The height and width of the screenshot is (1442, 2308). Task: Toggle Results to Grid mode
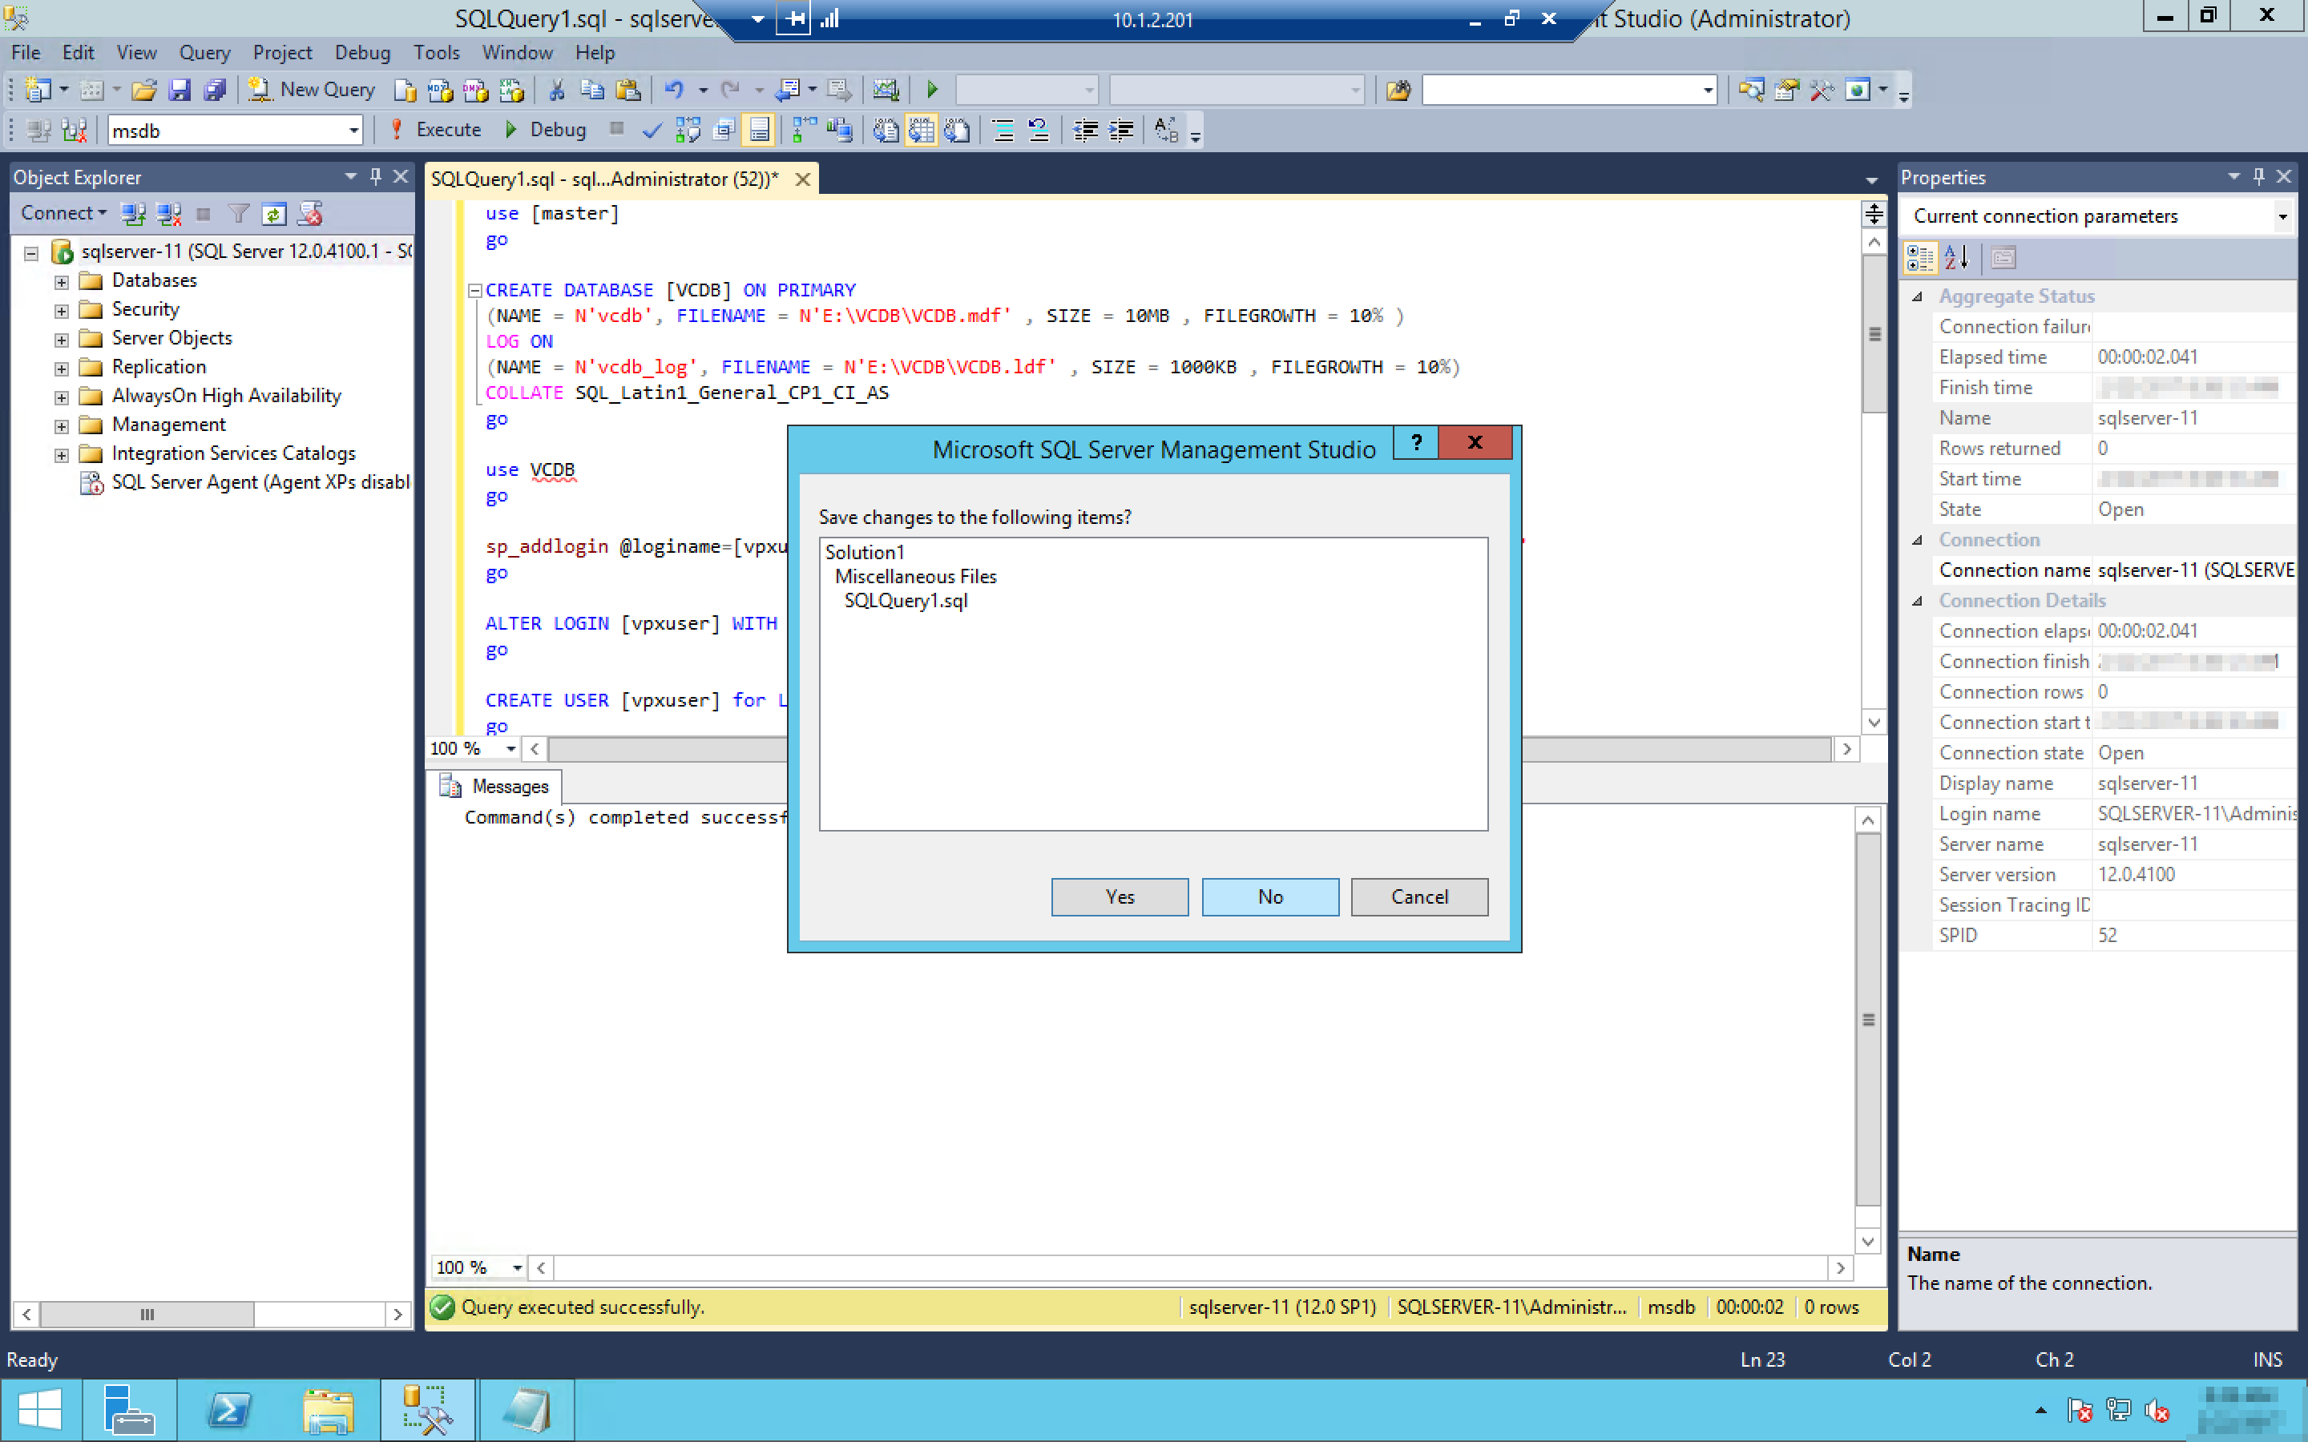tap(922, 131)
